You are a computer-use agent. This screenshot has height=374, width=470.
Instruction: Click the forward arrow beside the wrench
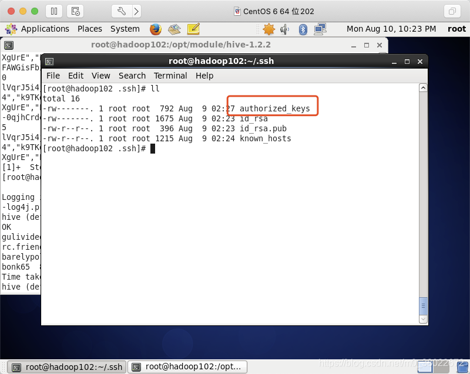tap(136, 11)
